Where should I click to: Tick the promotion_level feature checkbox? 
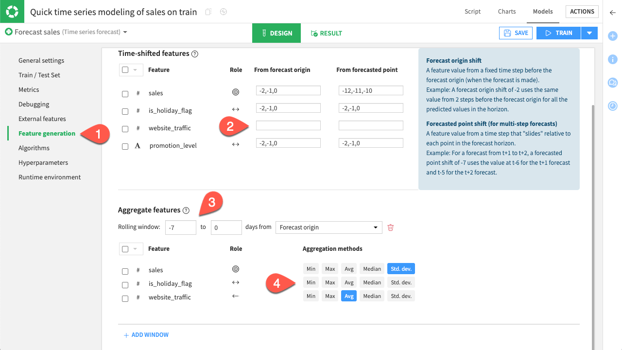125,146
